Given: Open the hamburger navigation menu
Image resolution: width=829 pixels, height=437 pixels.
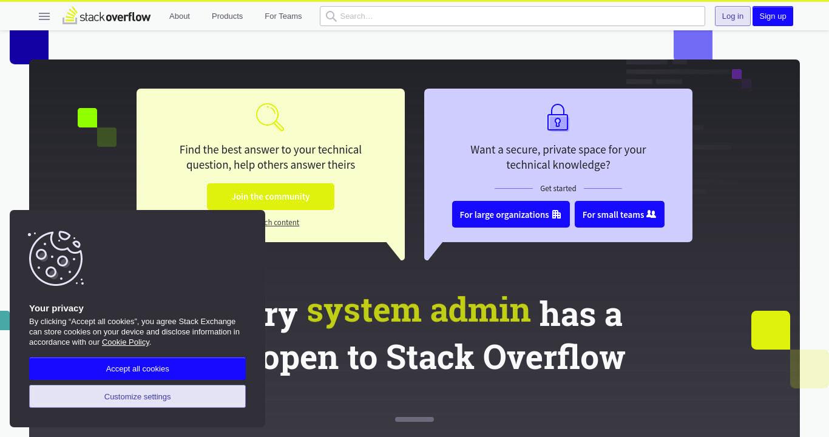Looking at the screenshot, I should point(44,16).
